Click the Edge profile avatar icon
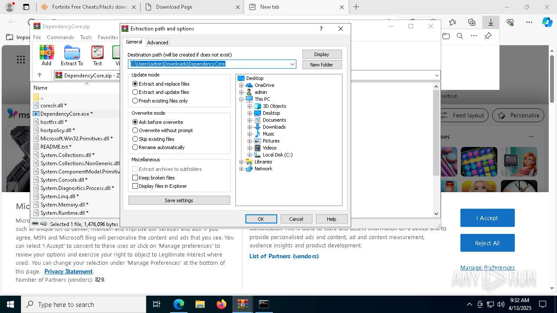This screenshot has height=313, width=557. pos(9,7)
